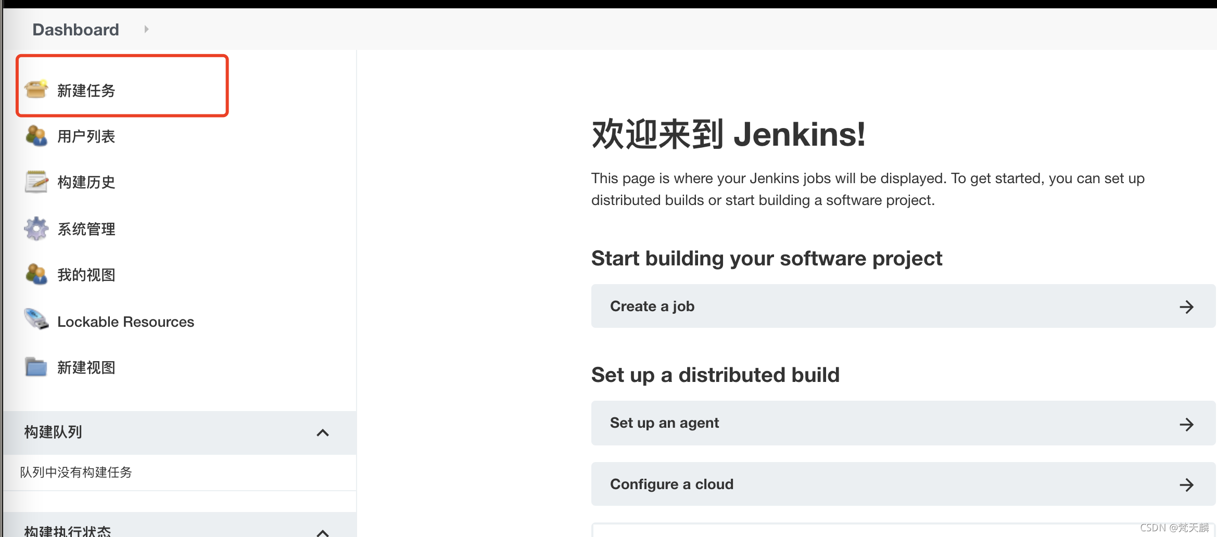Click the 新建任务 box icon
Image resolution: width=1217 pixels, height=537 pixels.
tap(36, 89)
